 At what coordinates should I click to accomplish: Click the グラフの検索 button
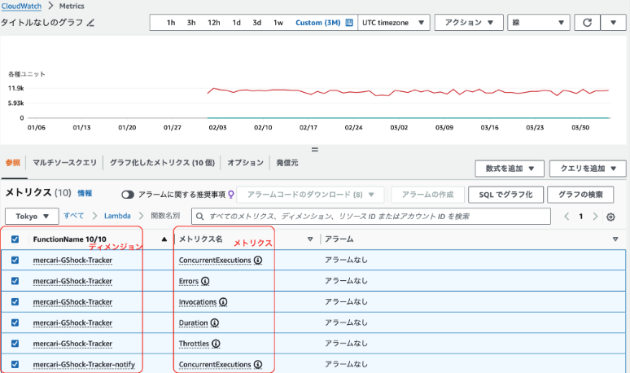point(580,195)
